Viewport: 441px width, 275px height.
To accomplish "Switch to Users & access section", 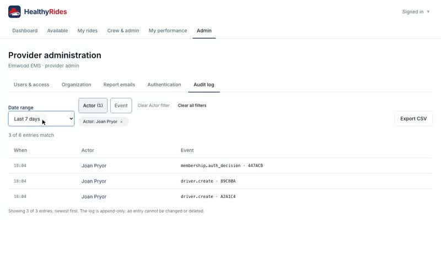I will pos(31,85).
